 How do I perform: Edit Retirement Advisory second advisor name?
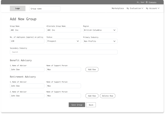pos(27,96)
